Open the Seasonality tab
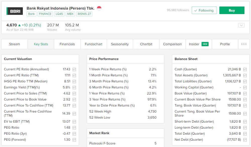 click(120, 44)
